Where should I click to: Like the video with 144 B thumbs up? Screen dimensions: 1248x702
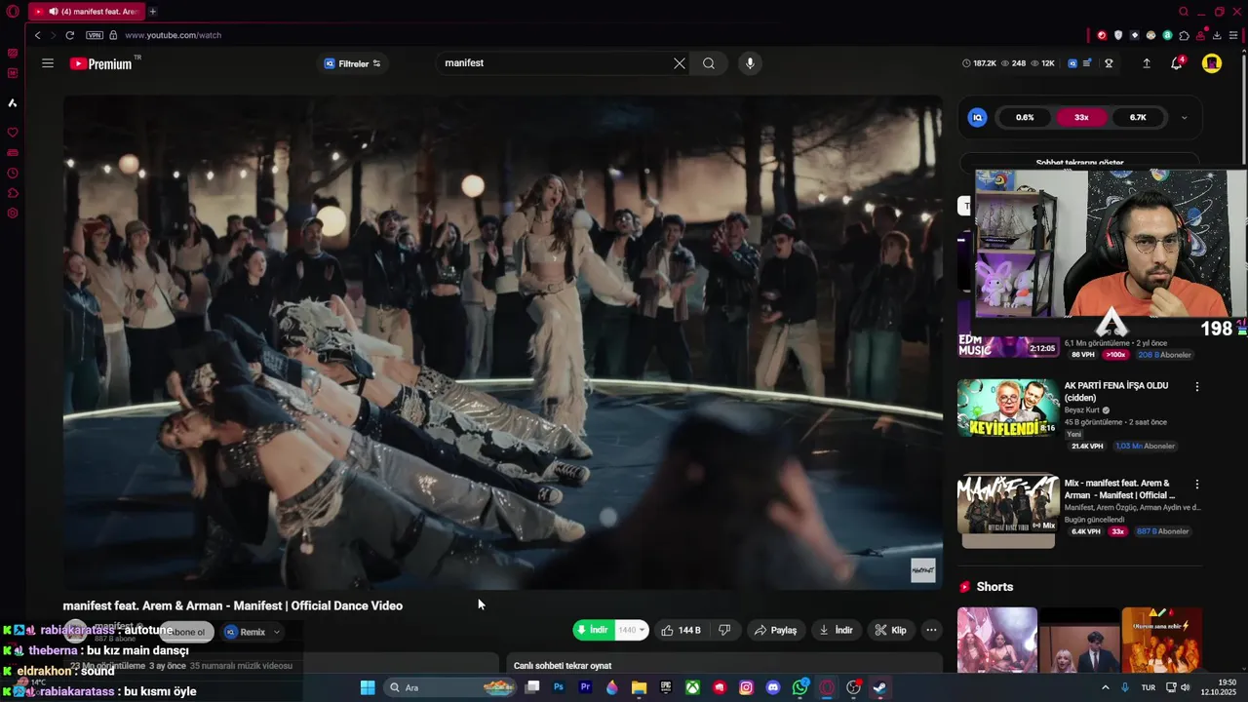[681, 630]
